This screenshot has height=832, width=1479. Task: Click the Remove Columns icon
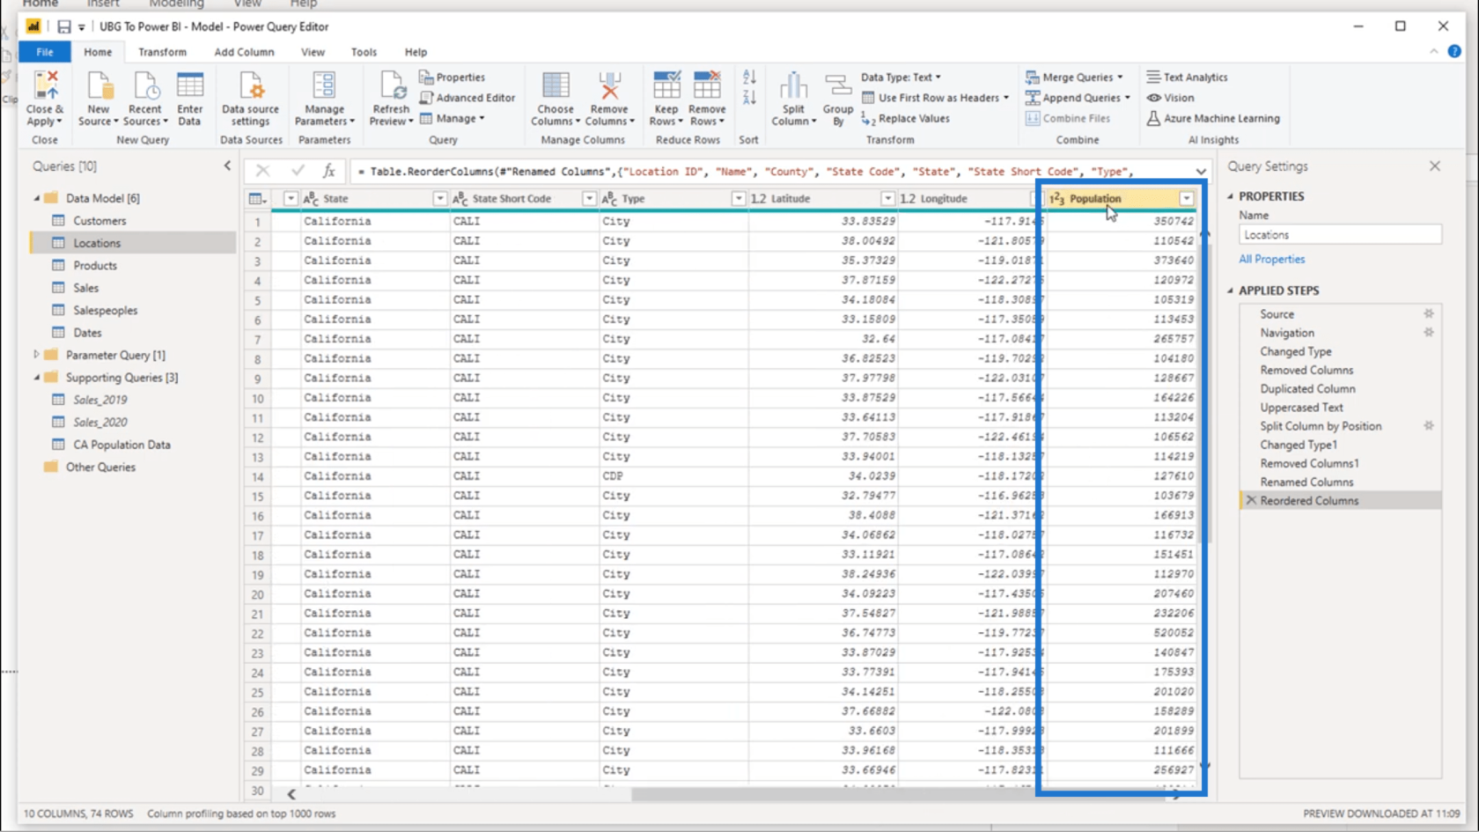609,86
